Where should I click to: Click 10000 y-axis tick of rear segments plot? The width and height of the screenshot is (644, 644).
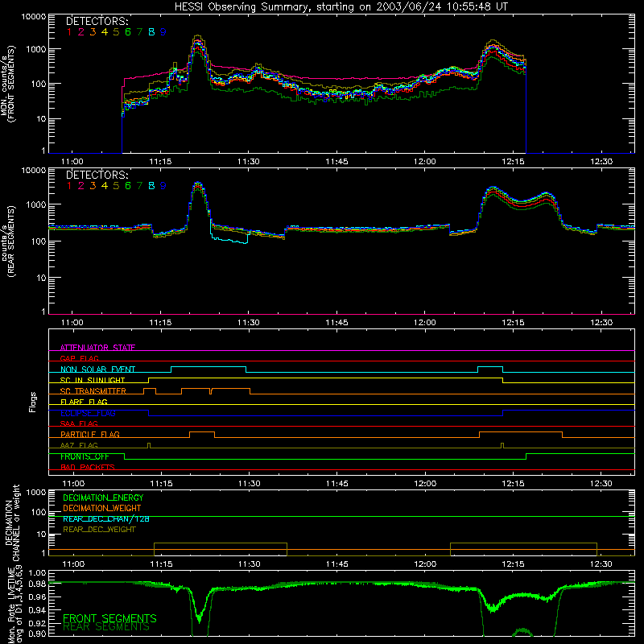click(x=33, y=170)
